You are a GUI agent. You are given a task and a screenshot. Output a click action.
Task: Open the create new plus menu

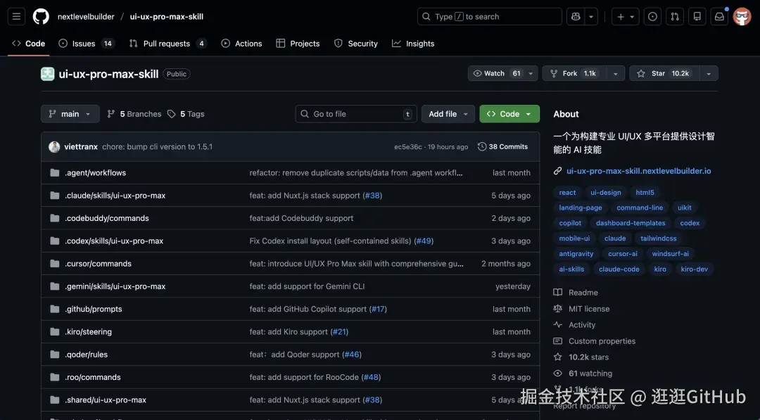point(626,16)
